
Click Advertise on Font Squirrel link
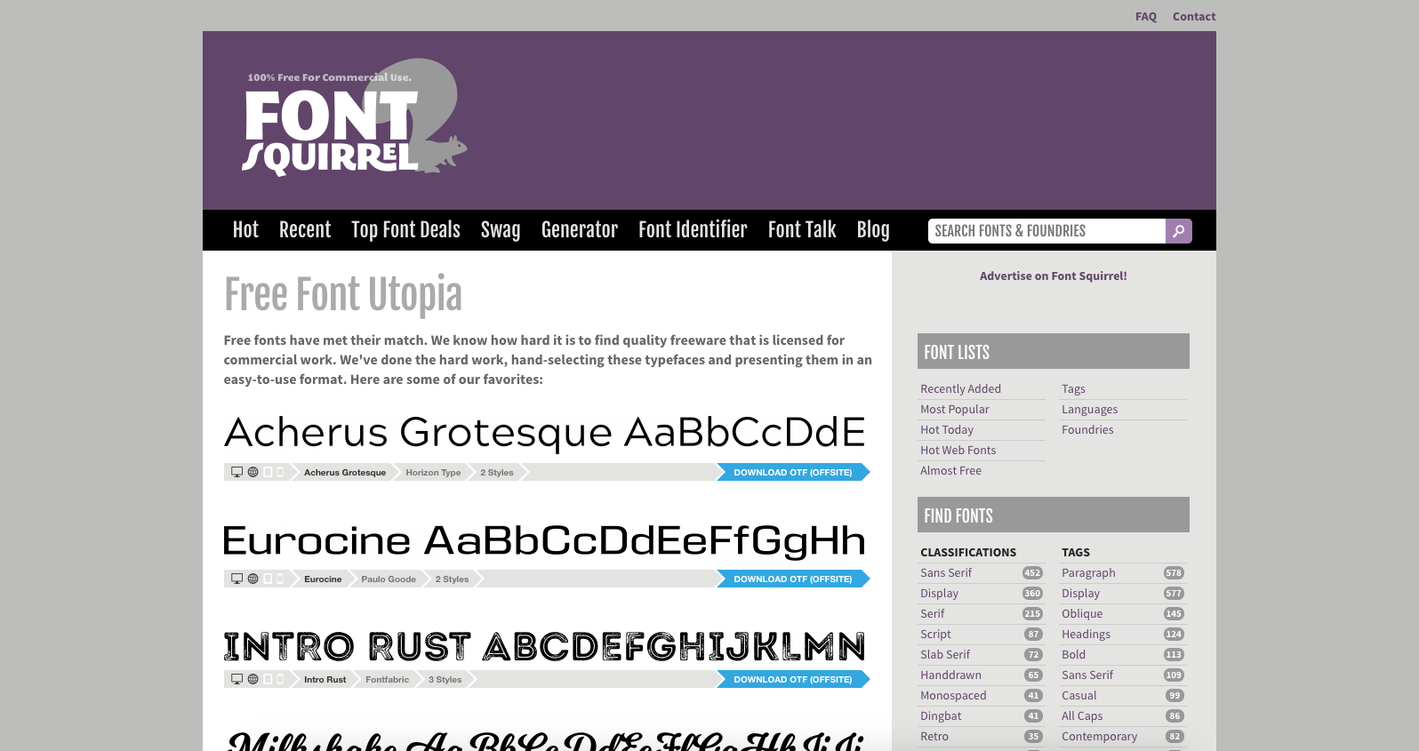coord(1054,276)
